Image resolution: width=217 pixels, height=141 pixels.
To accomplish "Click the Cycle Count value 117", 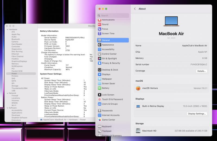I will tap(67, 65).
